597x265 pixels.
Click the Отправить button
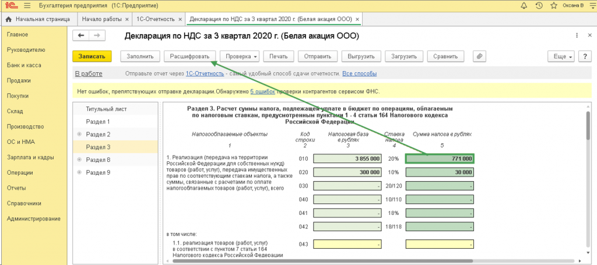[318, 56]
